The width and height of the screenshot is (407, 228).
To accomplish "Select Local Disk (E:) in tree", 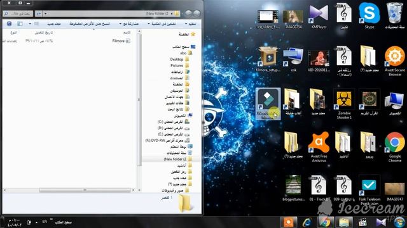I will click(x=174, y=134).
